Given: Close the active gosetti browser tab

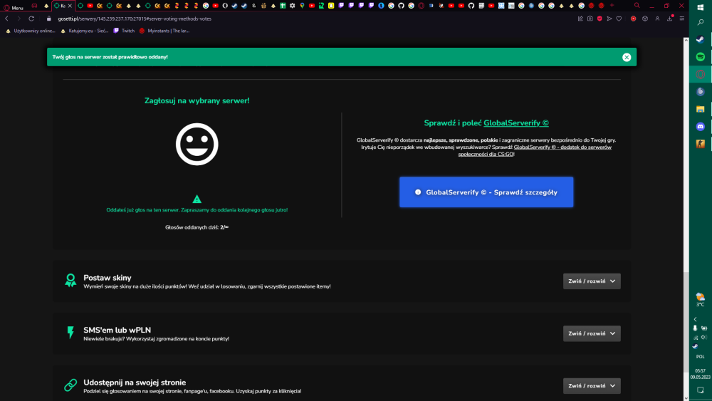Looking at the screenshot, I should pyautogui.click(x=70, y=6).
